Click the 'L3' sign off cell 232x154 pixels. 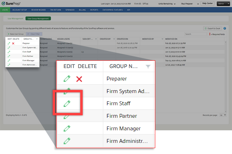[x=82, y=52]
